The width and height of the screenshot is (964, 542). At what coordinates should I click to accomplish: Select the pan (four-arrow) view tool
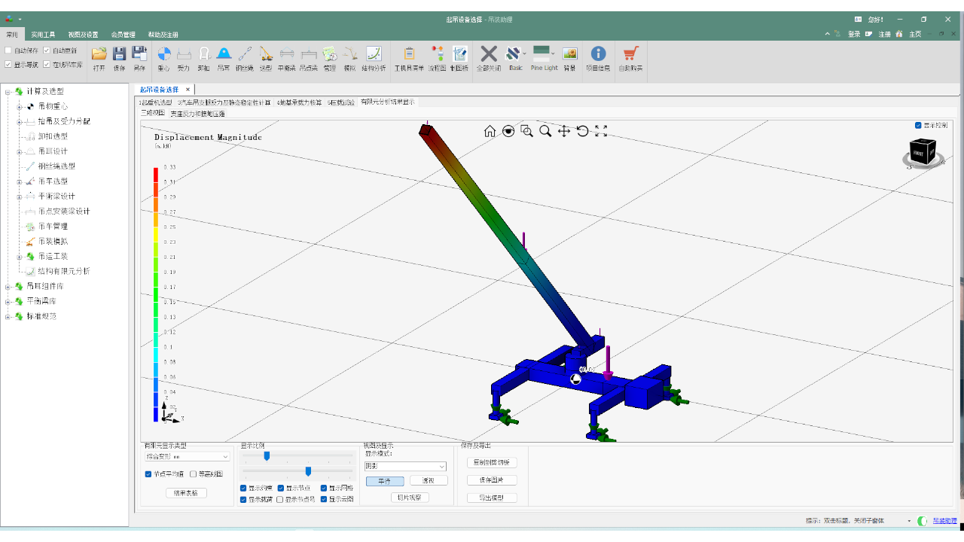(x=563, y=131)
